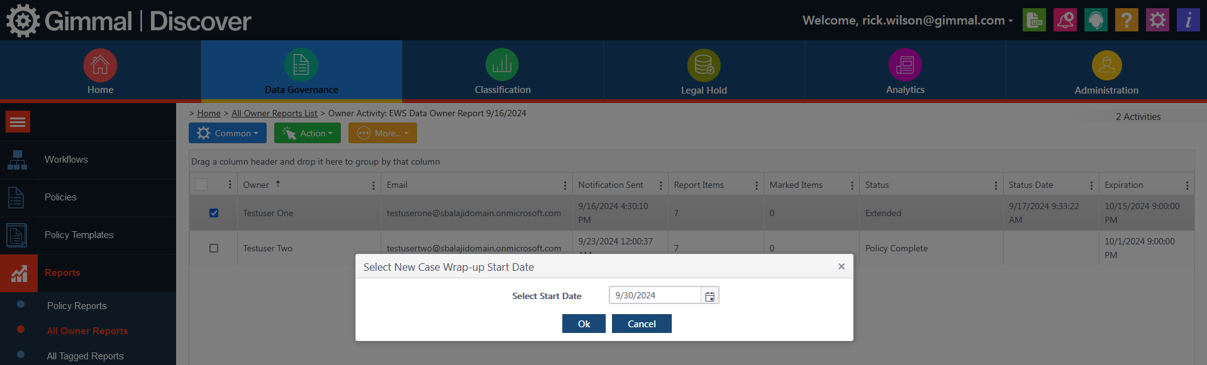Viewport: 1207px width, 365px height.
Task: Open the Administration module icon
Action: (x=1106, y=65)
